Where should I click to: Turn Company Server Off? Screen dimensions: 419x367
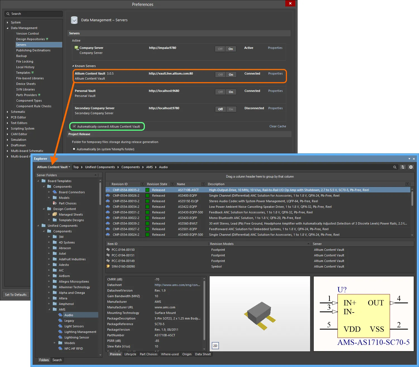tap(220, 49)
